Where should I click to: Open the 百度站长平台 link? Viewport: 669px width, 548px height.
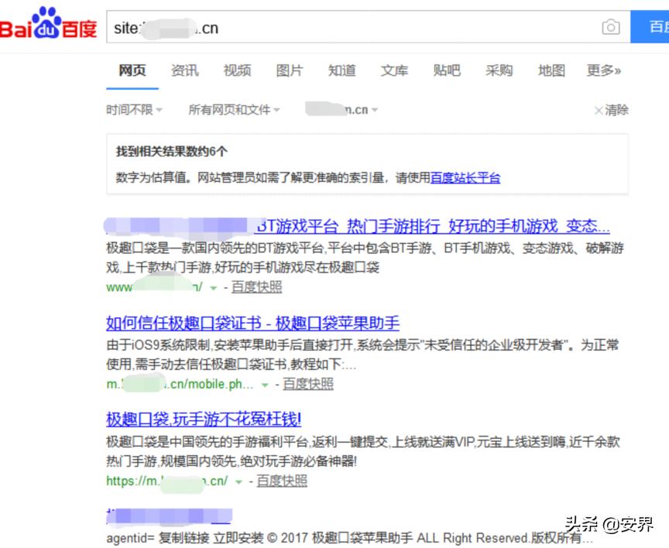pyautogui.click(x=465, y=178)
